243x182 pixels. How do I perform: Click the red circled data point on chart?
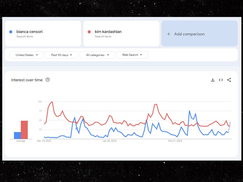76,123
